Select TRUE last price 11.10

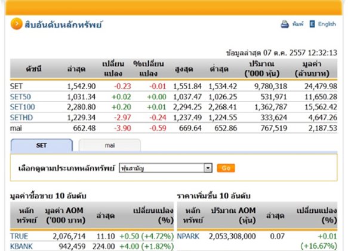point(106,236)
